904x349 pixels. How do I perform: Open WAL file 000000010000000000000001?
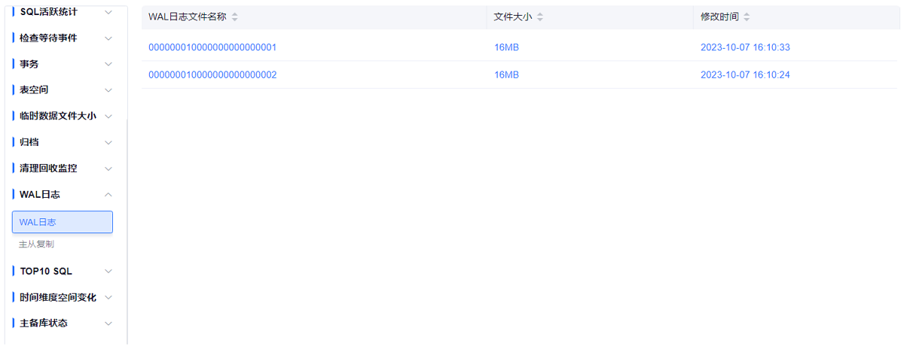pos(212,47)
